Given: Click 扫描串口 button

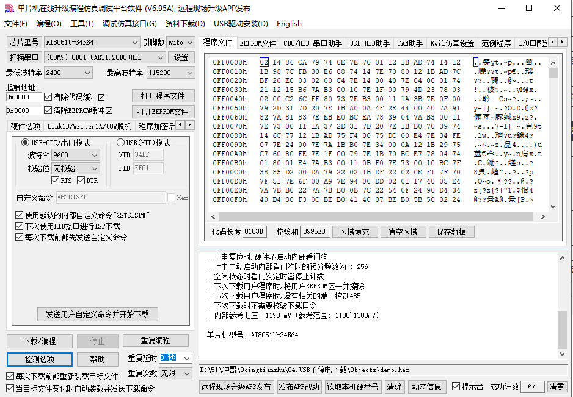Looking at the screenshot, I should point(24,58).
